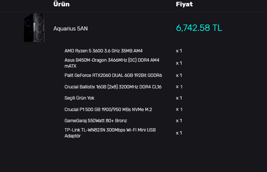Select the 6,742.58 TL price
The width and height of the screenshot is (267, 172).
click(x=199, y=28)
